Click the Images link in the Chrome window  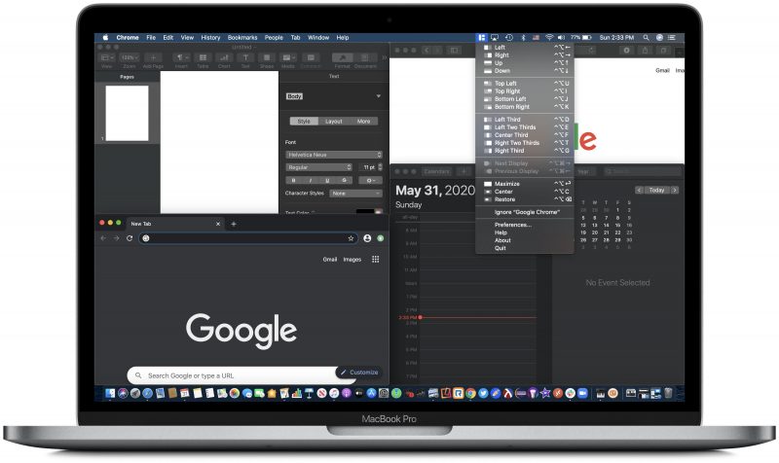(352, 259)
